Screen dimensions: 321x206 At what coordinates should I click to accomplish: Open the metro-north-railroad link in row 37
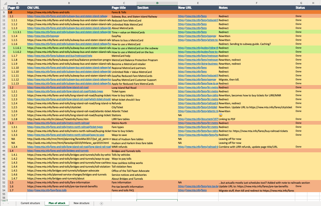click(x=58, y=123)
